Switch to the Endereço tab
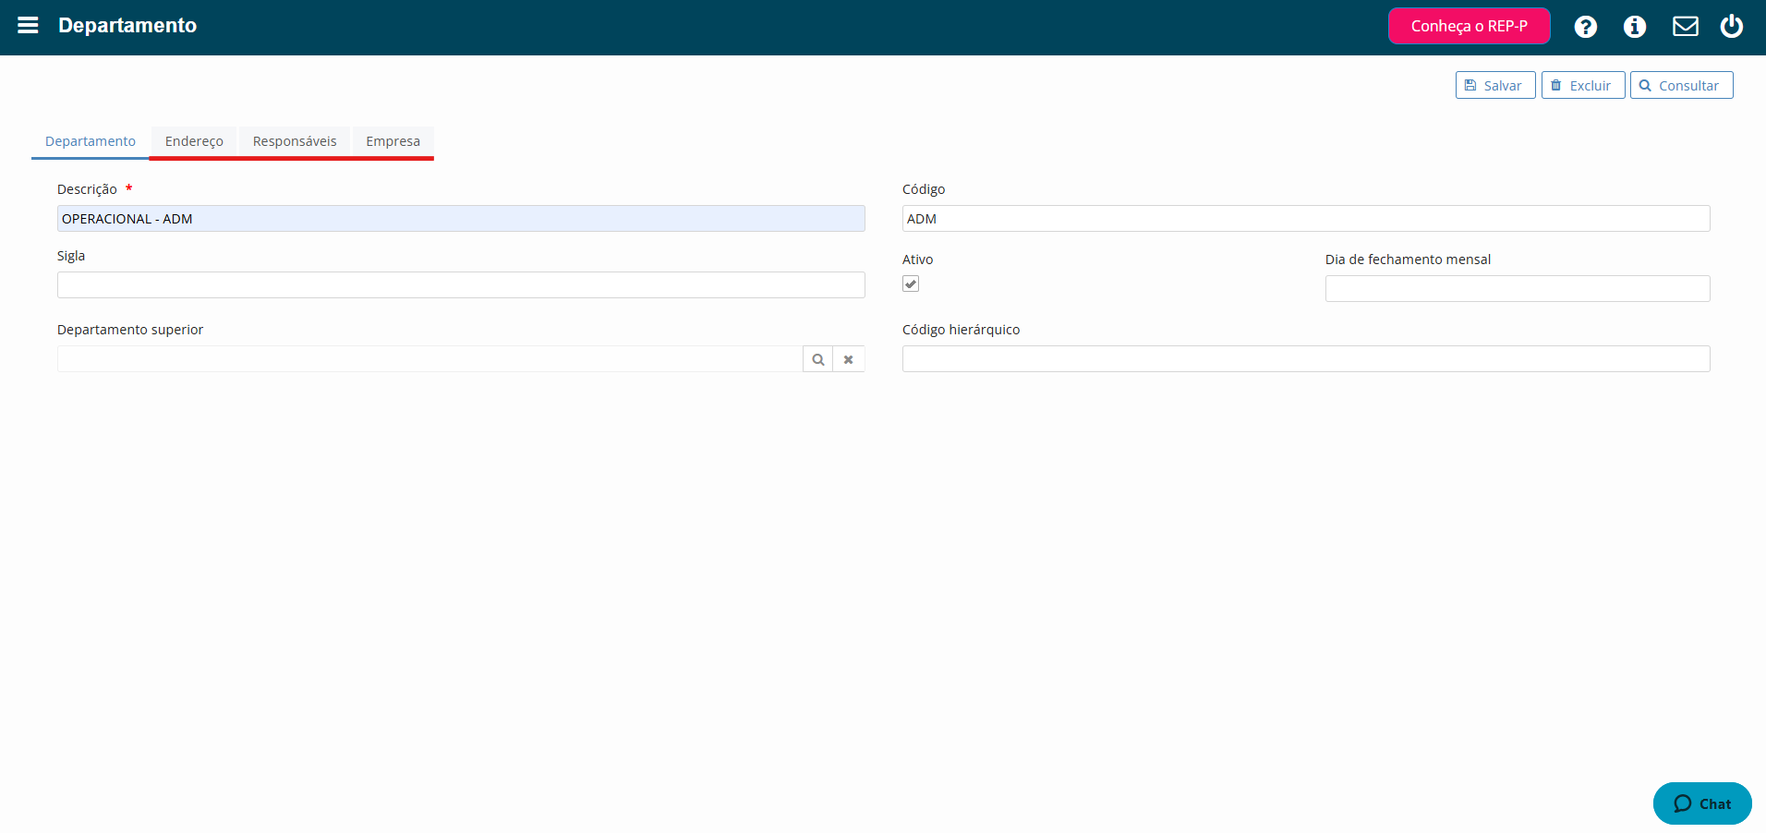Screen dimensions: 1766x833 (194, 141)
